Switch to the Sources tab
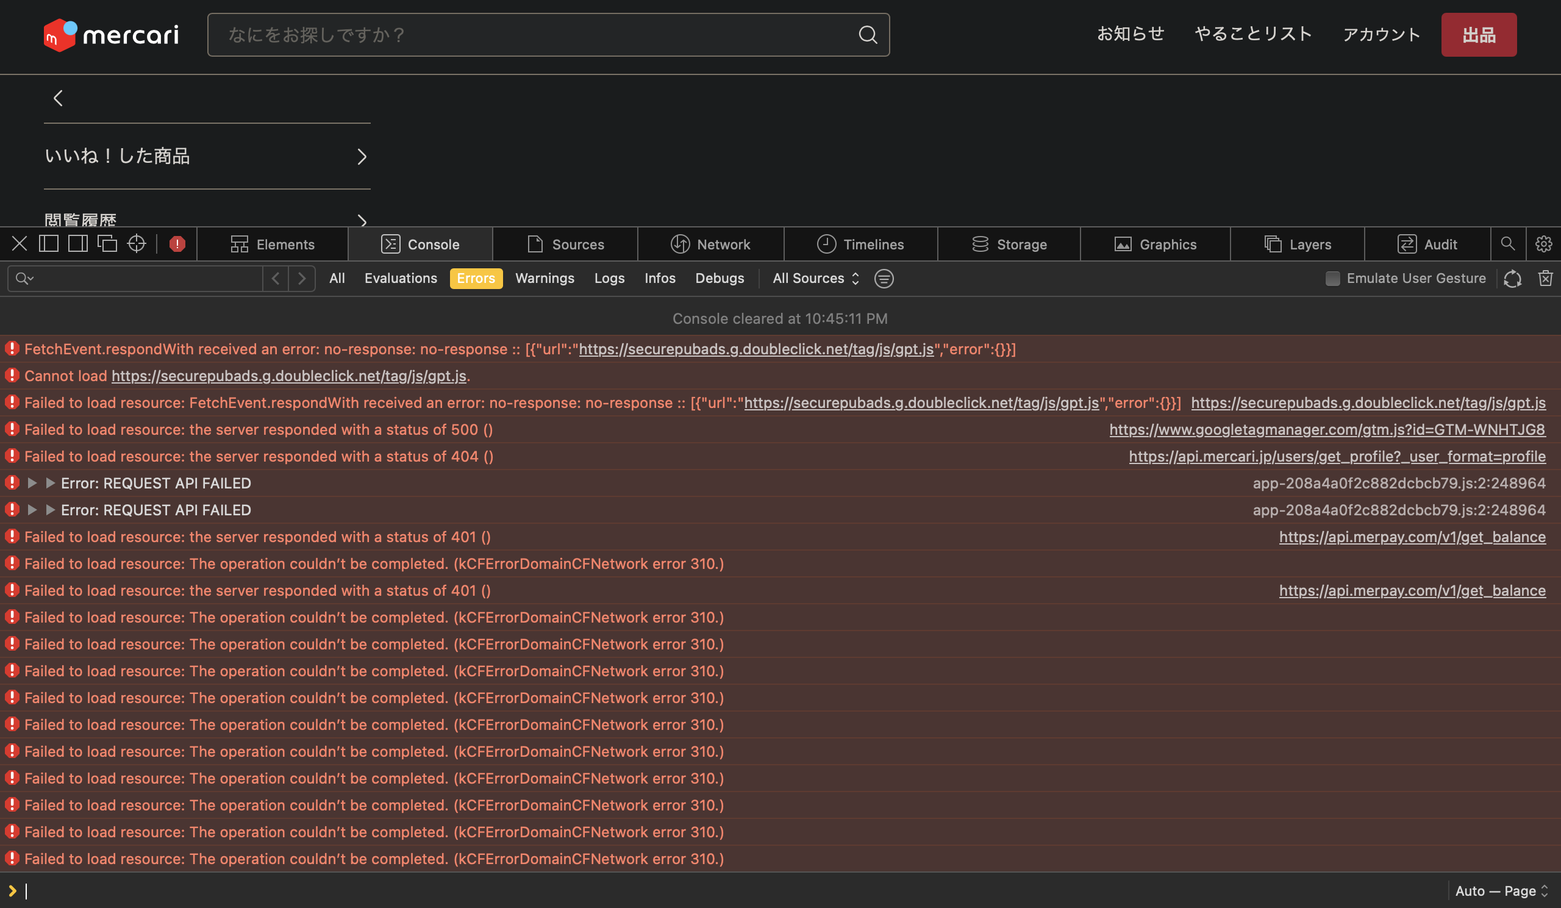The image size is (1561, 908). click(565, 244)
